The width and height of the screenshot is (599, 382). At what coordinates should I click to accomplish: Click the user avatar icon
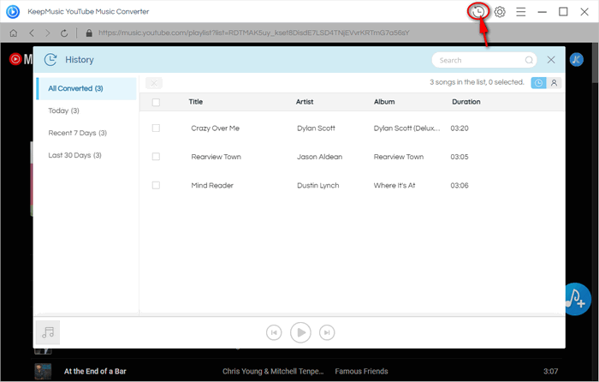(x=577, y=59)
